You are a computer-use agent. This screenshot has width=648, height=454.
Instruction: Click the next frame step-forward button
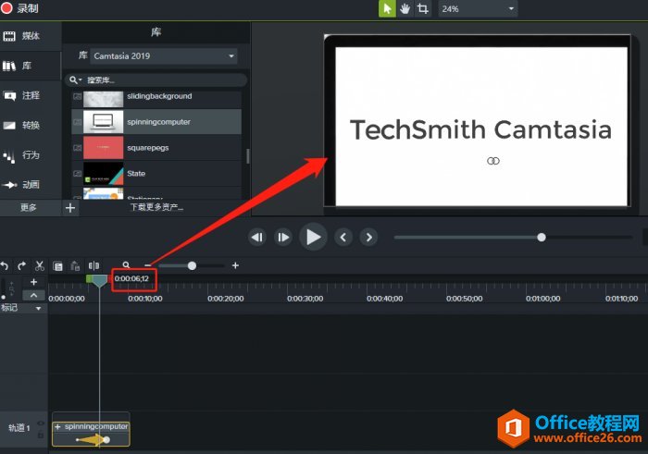point(283,238)
